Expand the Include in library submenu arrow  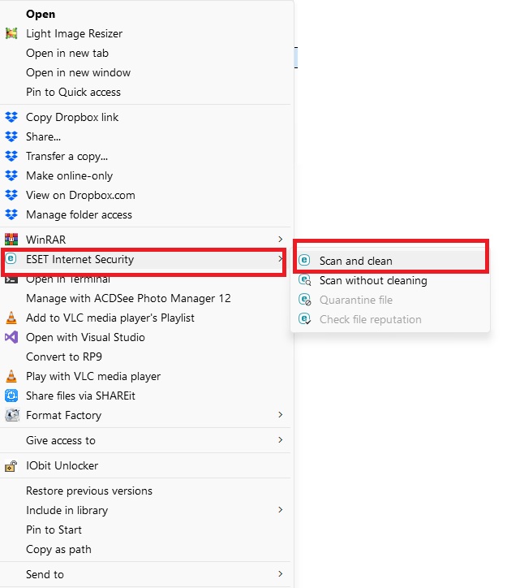click(x=280, y=509)
